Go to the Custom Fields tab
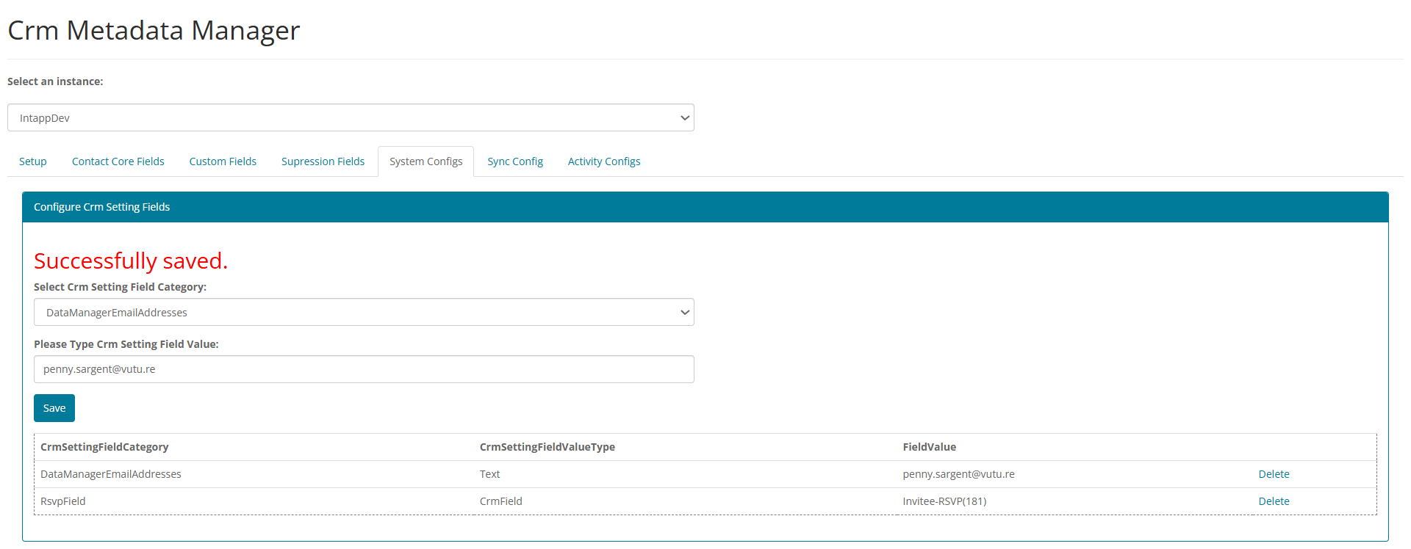1411x549 pixels. click(223, 161)
